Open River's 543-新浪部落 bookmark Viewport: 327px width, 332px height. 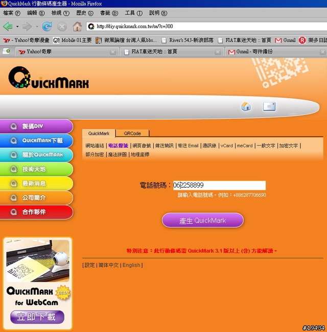[x=188, y=40]
